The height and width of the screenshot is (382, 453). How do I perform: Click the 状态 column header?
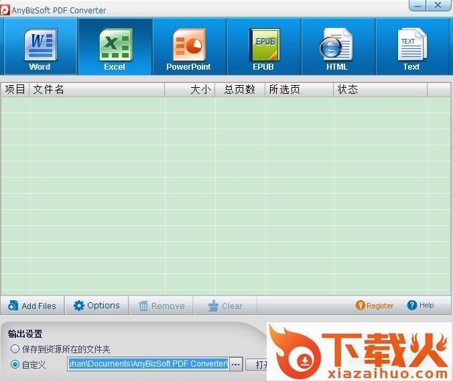(380, 90)
